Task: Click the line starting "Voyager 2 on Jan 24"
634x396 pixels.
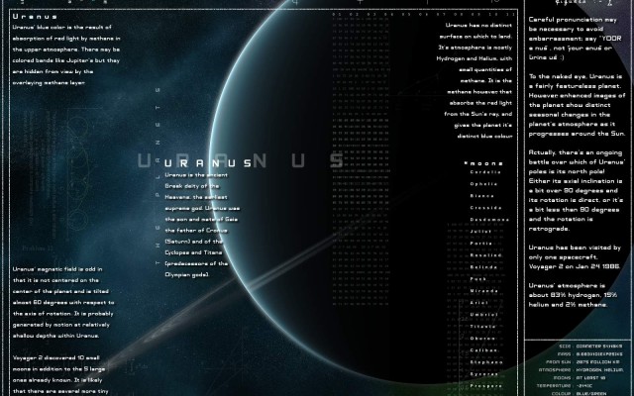Action: [575, 266]
